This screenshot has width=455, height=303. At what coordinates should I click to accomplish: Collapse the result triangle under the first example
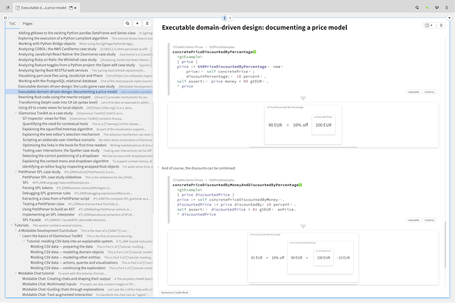tap(303, 99)
